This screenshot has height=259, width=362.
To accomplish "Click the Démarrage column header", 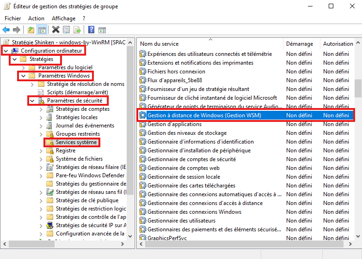I will click(299, 44).
